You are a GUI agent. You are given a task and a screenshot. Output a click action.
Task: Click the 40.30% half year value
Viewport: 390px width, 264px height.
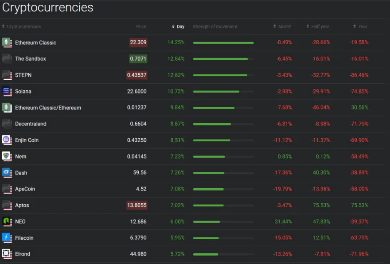(x=321, y=172)
